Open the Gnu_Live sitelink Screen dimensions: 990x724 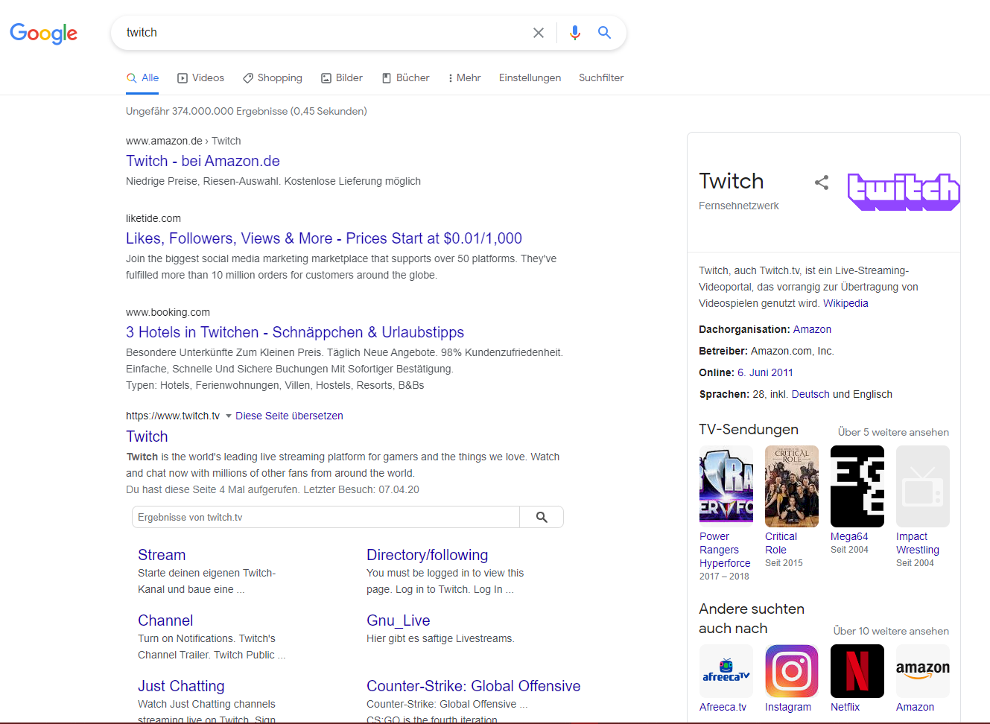398,620
